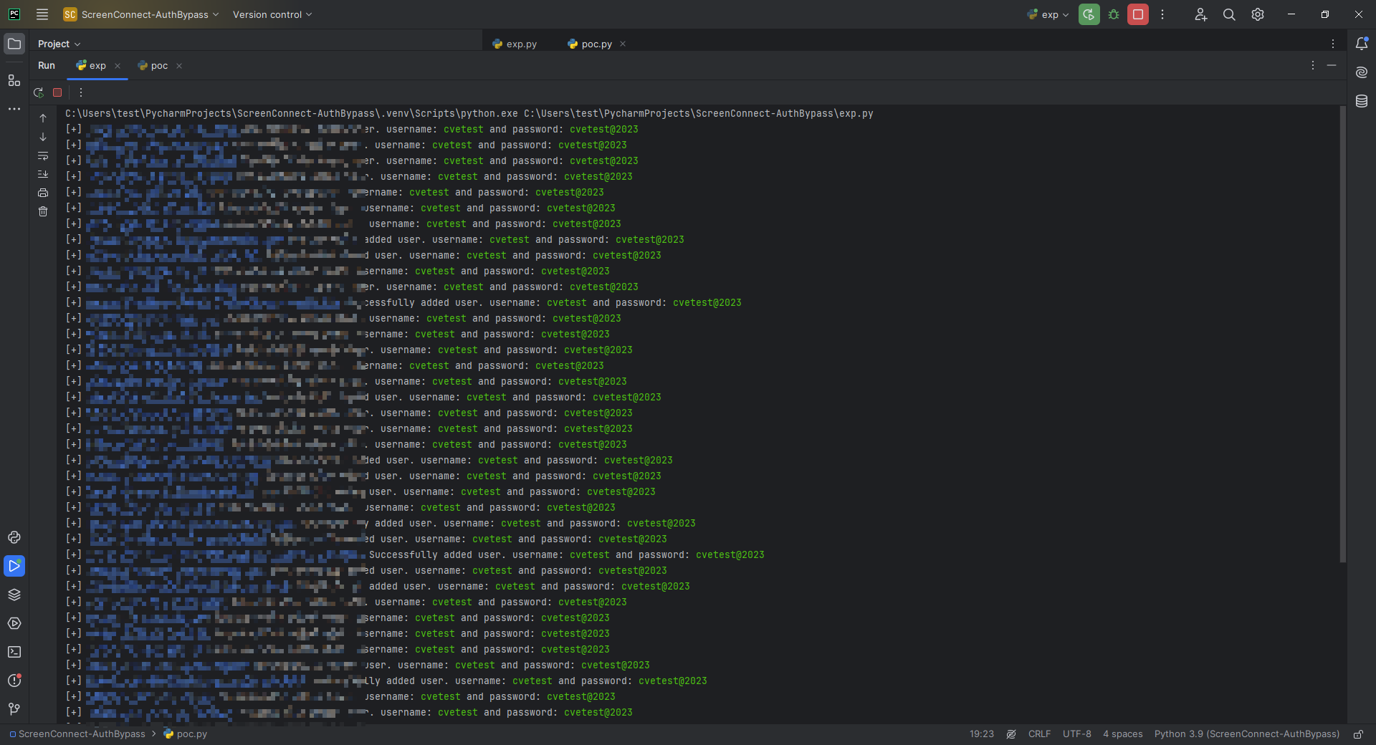This screenshot has height=745, width=1376.
Task: Select the poc run tab
Action: [x=153, y=65]
